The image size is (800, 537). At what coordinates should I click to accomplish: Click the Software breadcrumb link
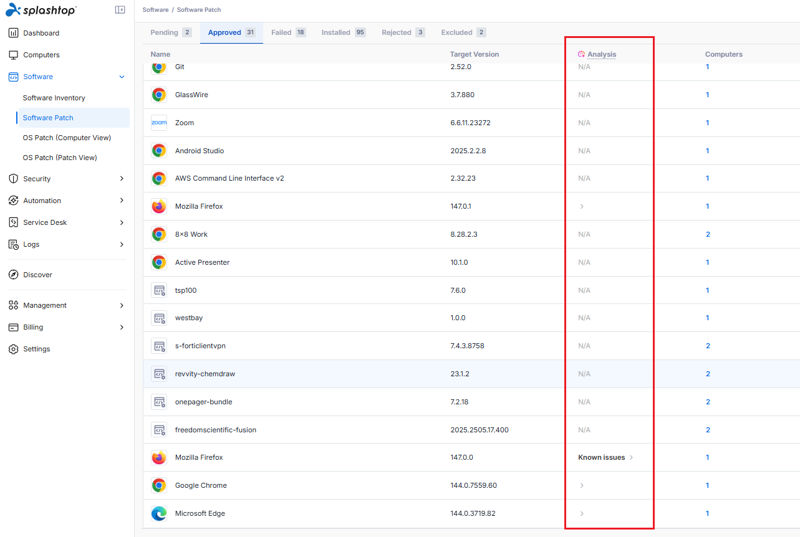click(x=155, y=10)
